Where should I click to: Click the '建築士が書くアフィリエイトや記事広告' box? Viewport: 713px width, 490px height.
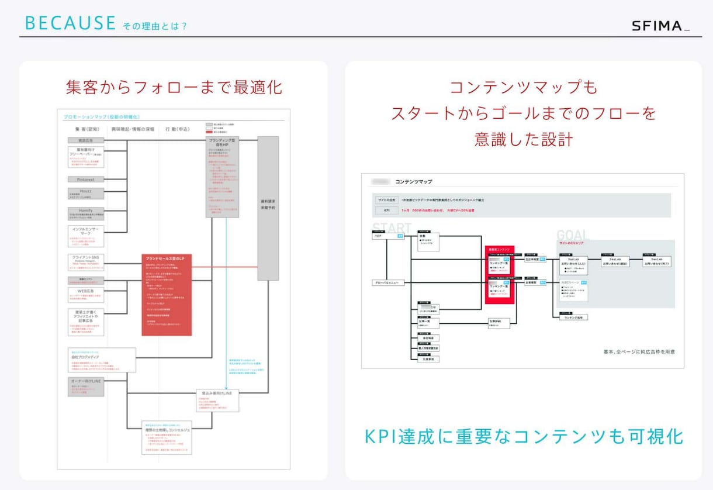point(86,323)
